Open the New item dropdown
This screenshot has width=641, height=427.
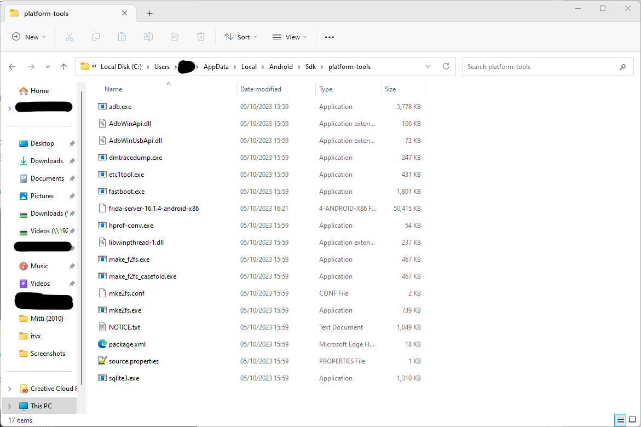28,37
